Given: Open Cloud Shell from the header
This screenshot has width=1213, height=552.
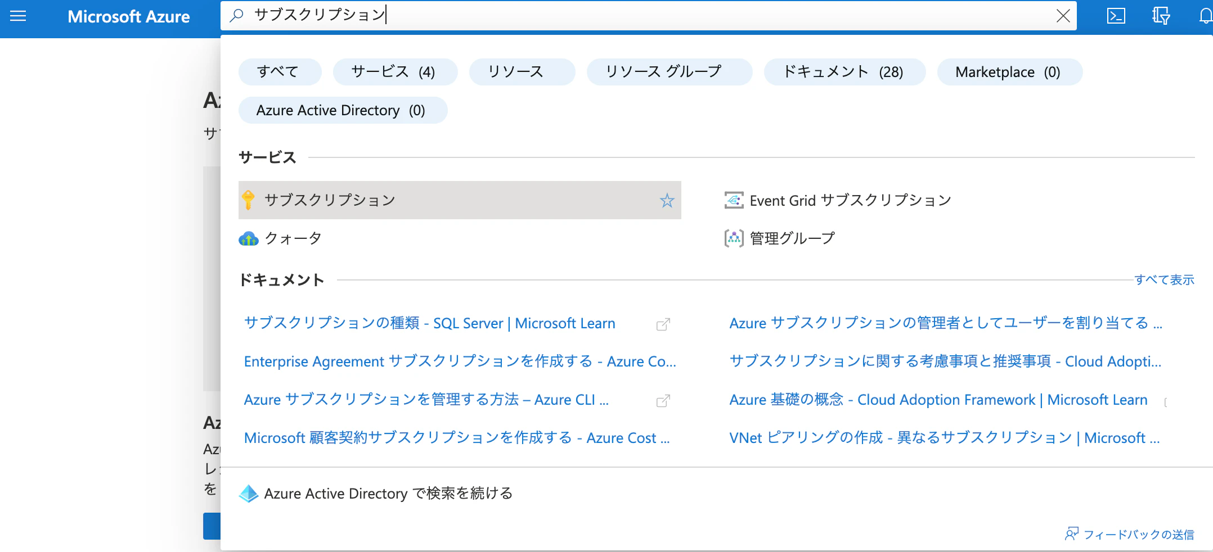Looking at the screenshot, I should coord(1116,16).
